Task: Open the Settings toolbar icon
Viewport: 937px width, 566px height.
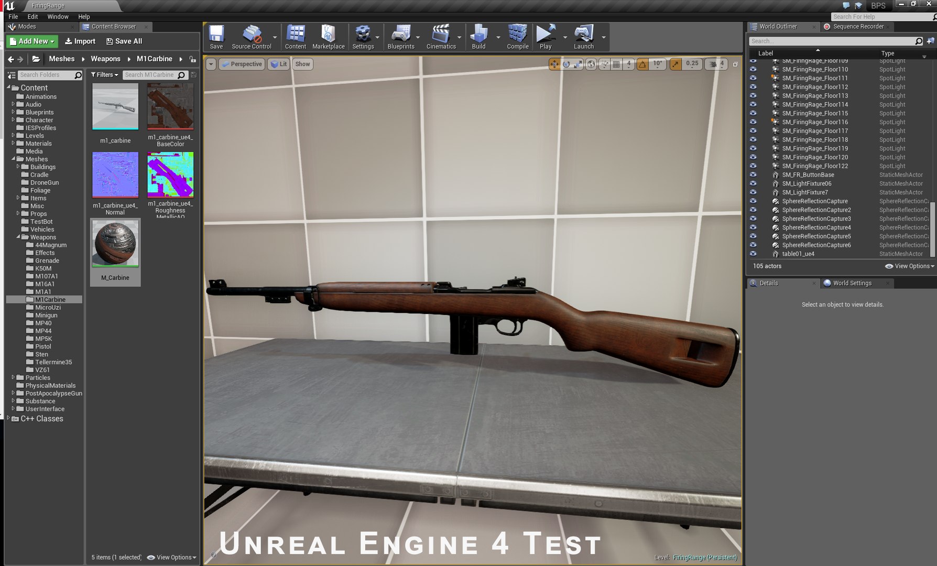Action: point(363,37)
